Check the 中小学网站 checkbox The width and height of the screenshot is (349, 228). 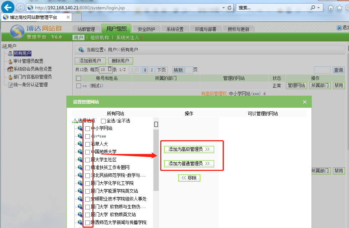pyautogui.click(x=87, y=128)
